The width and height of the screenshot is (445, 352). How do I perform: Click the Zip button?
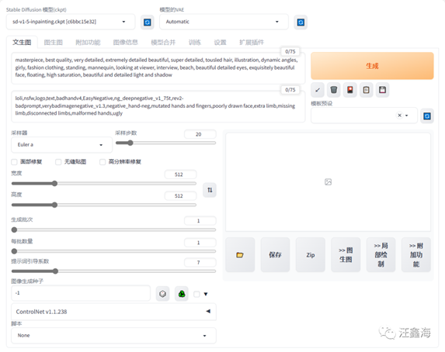coord(311,255)
